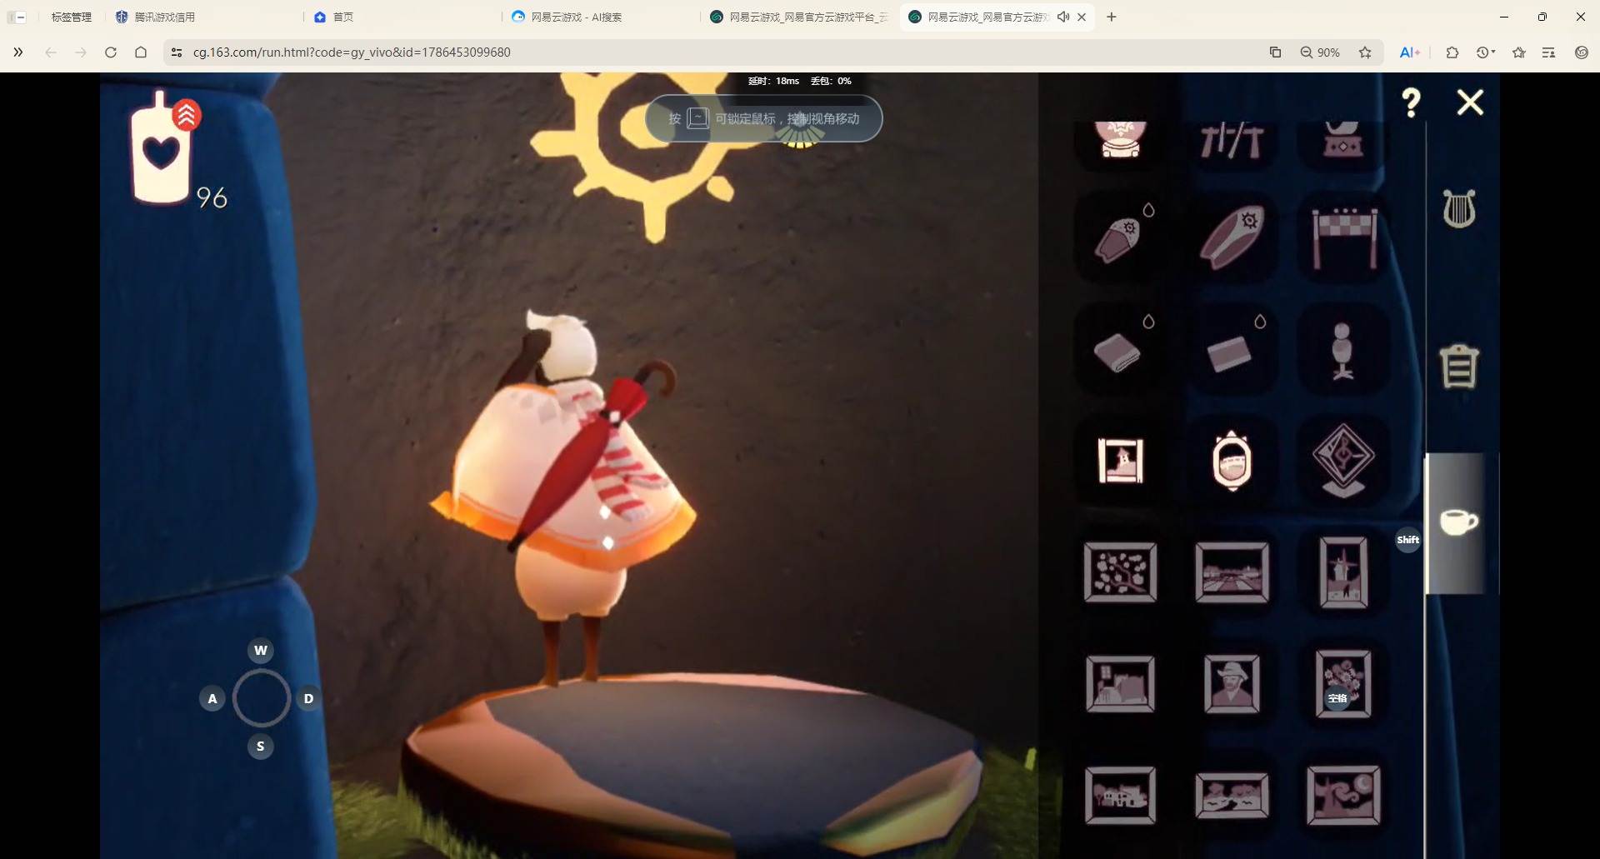Click the virtual joystick center ring

261,698
